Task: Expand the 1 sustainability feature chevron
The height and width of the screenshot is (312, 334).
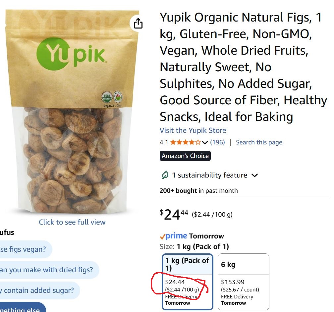Action: (254, 175)
